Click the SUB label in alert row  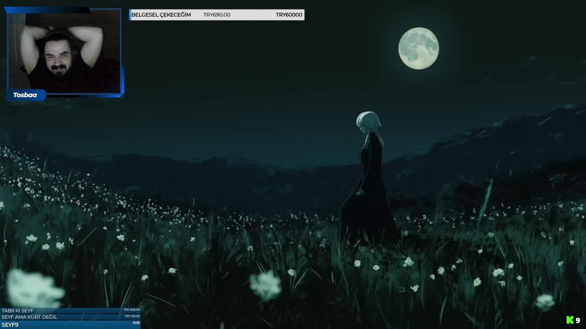[x=136, y=323]
